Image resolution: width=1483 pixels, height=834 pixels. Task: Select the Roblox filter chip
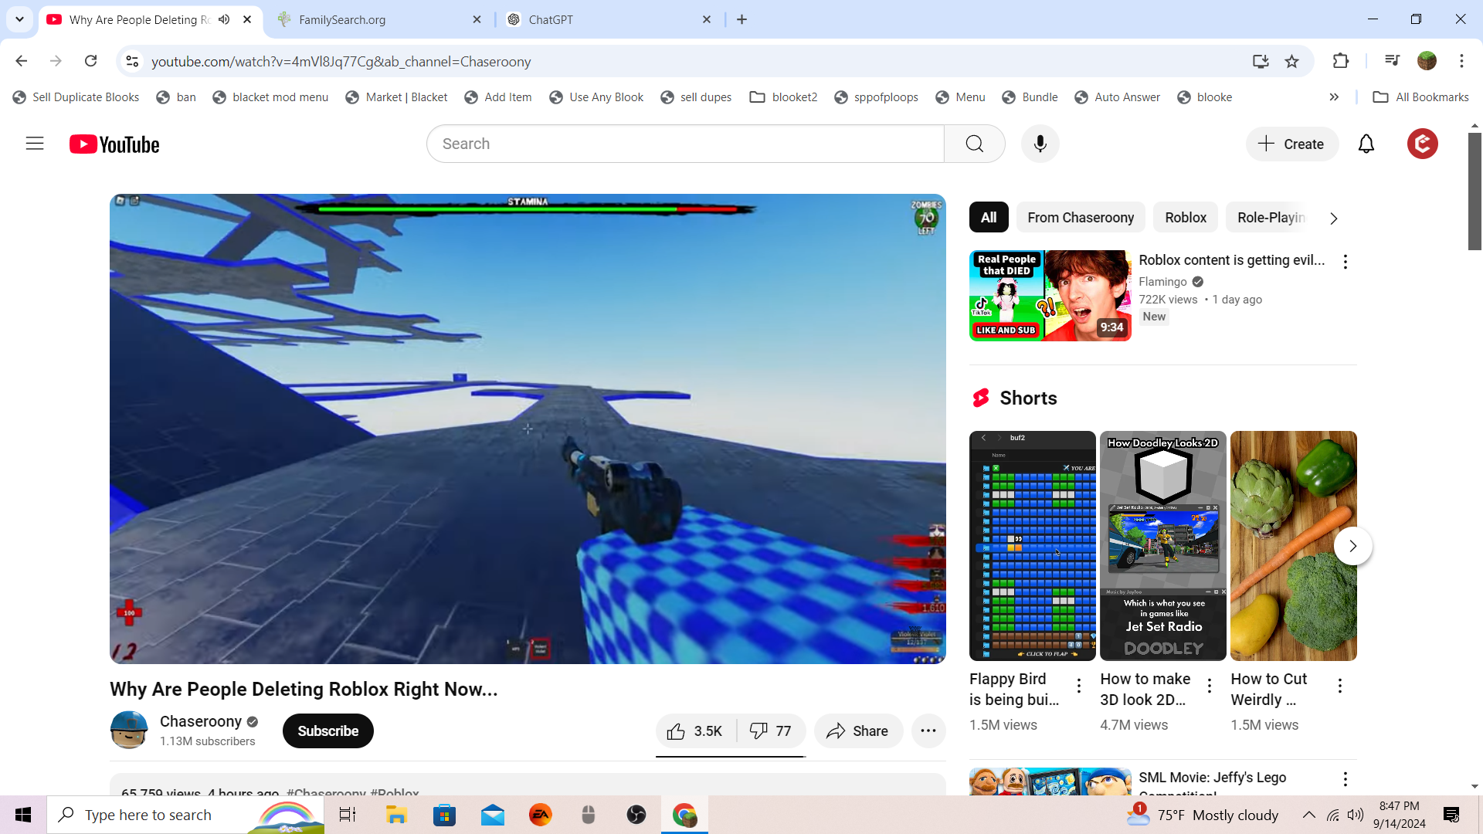1185,218
